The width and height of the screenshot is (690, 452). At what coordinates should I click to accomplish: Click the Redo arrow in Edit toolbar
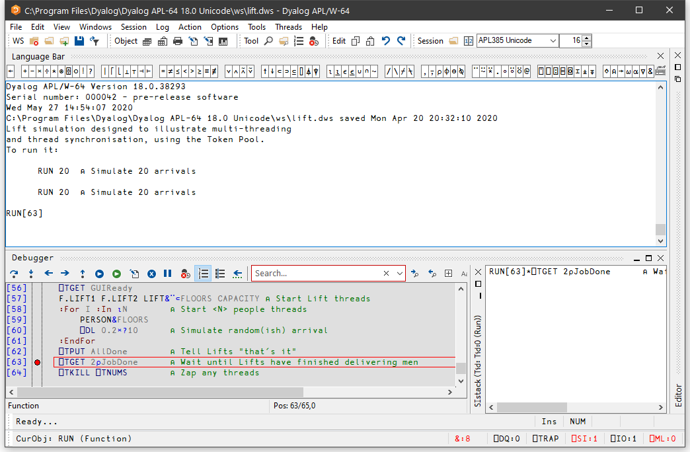tap(401, 41)
